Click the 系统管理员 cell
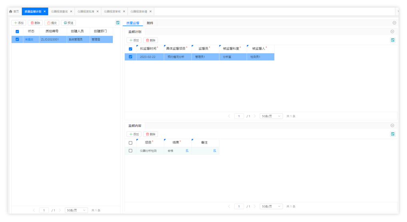This screenshot has height=222, width=407. click(78, 39)
